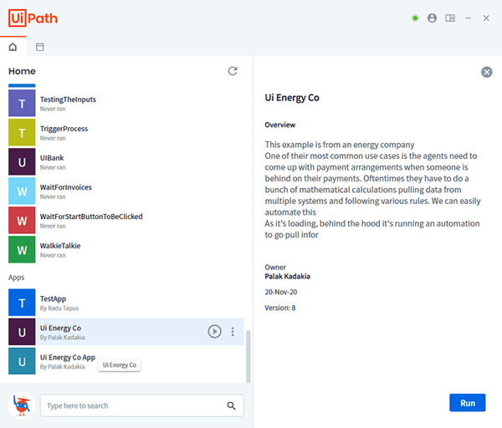The width and height of the screenshot is (502, 428).
Task: Click the Ui Energy Co details title
Action: tap(292, 98)
